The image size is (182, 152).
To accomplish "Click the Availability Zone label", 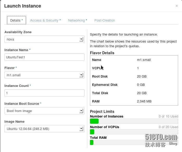I will 18,32.
